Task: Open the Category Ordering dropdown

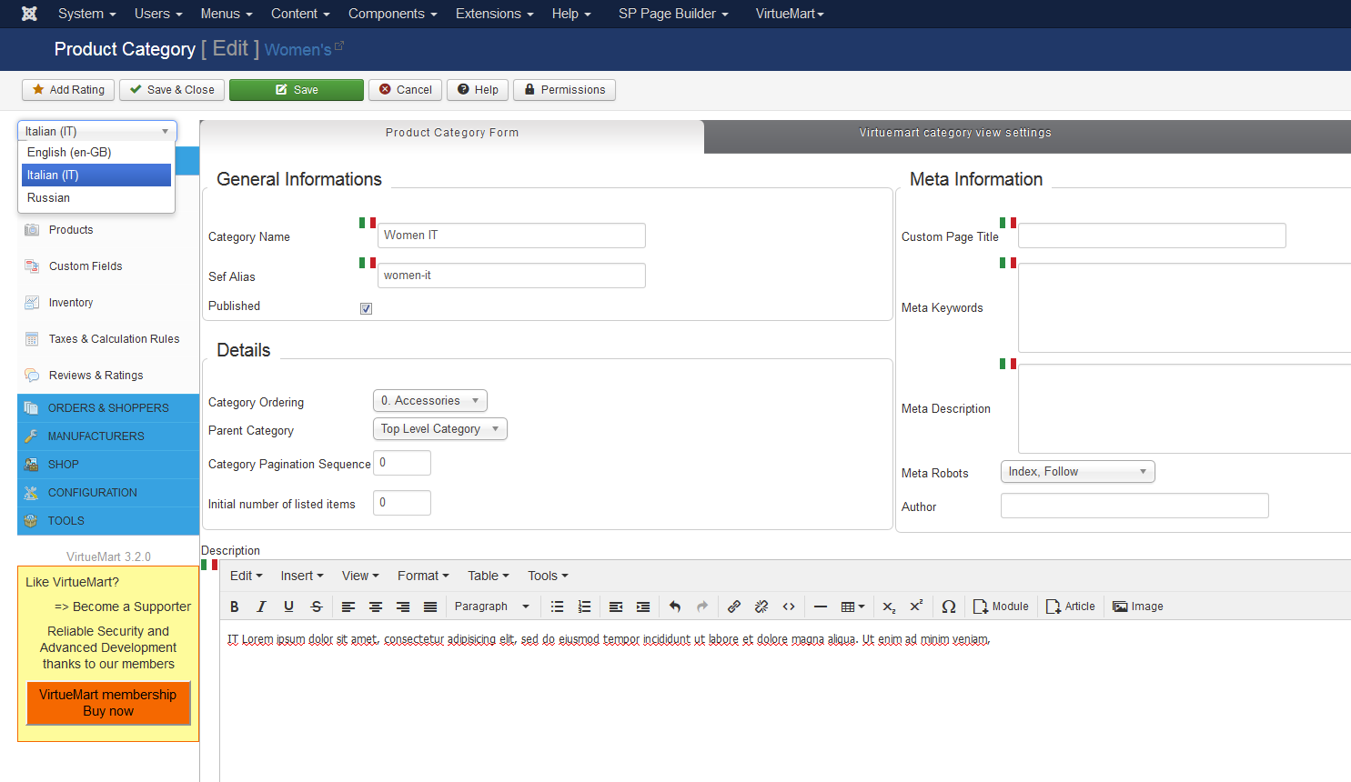Action: point(430,401)
